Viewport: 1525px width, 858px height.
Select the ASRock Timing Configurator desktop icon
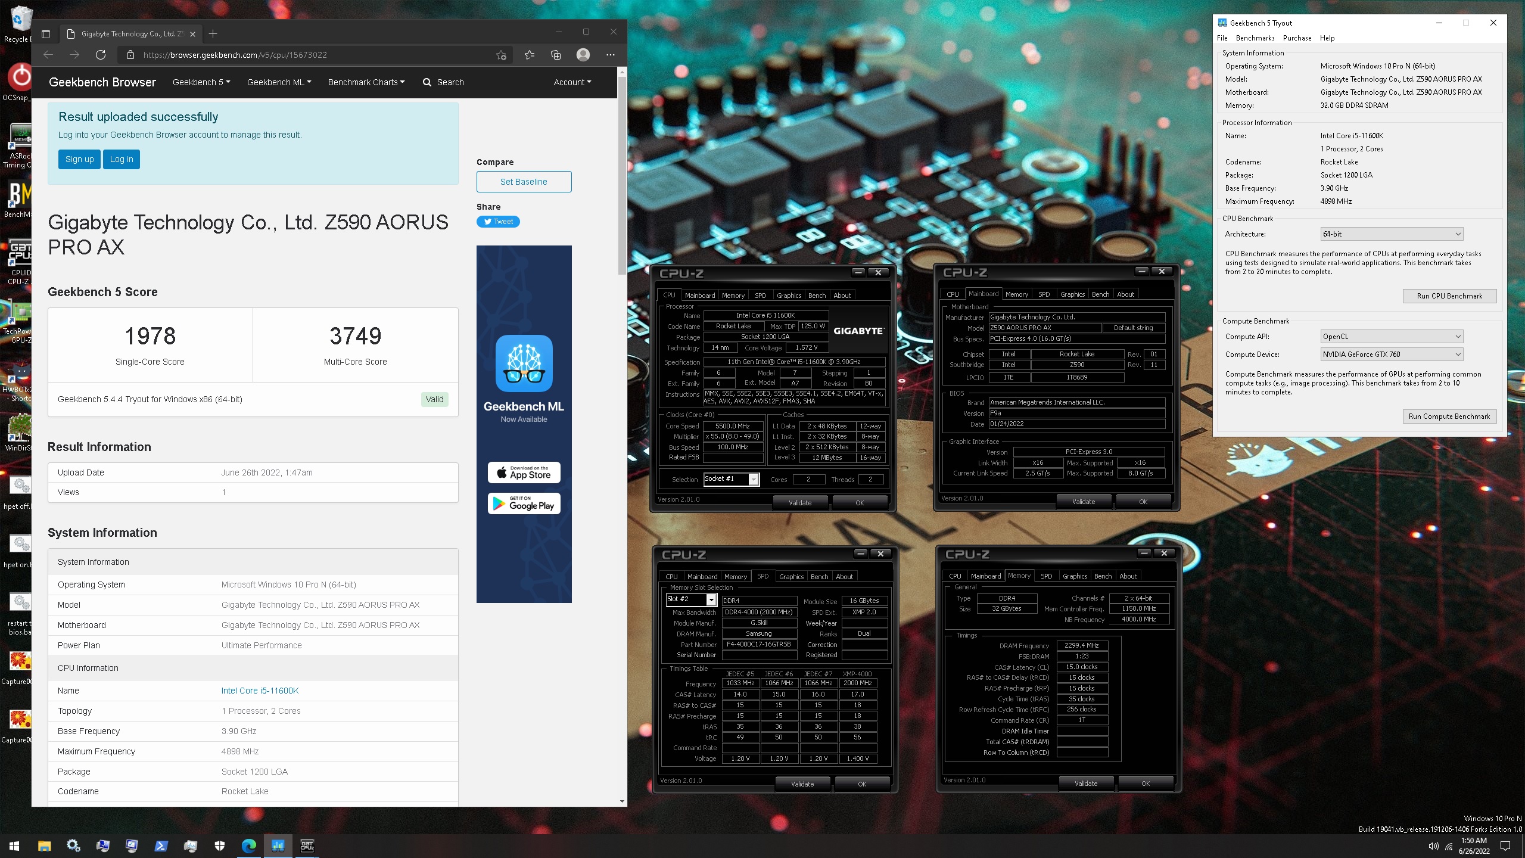(18, 146)
